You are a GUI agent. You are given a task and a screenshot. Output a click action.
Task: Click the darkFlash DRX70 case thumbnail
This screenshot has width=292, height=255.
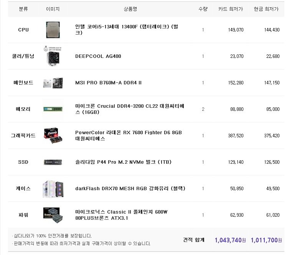53,189
